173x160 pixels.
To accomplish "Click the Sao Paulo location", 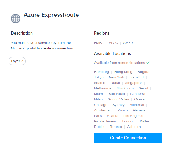I will [x=117, y=94].
